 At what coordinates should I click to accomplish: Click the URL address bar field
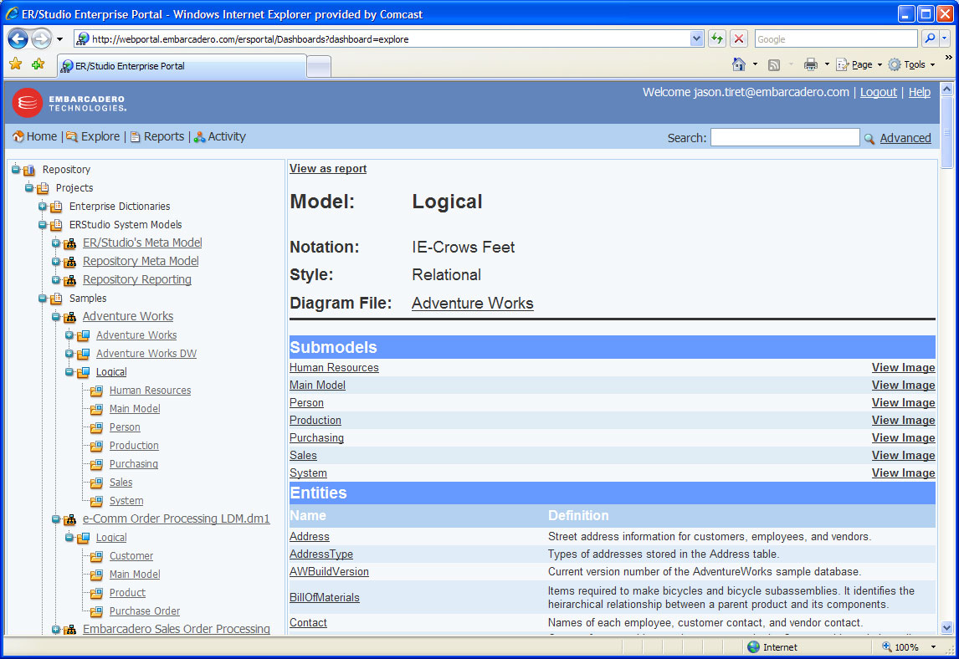[390, 39]
